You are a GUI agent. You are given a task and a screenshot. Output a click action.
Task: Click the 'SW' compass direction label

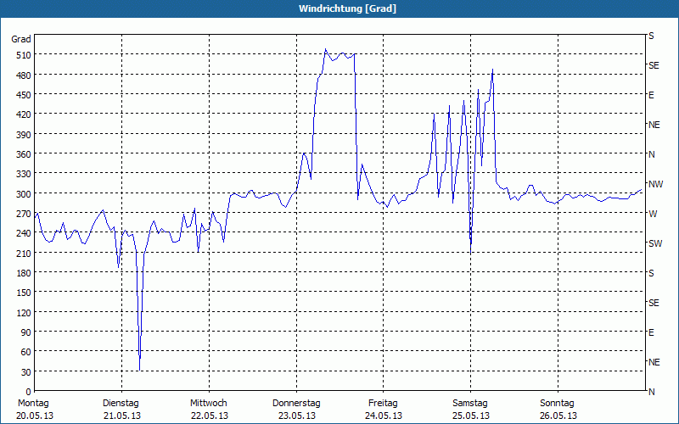[x=655, y=243]
